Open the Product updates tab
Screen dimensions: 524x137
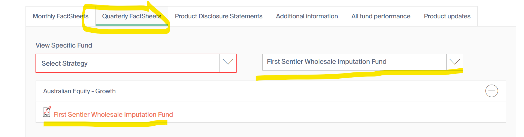pos(447,16)
